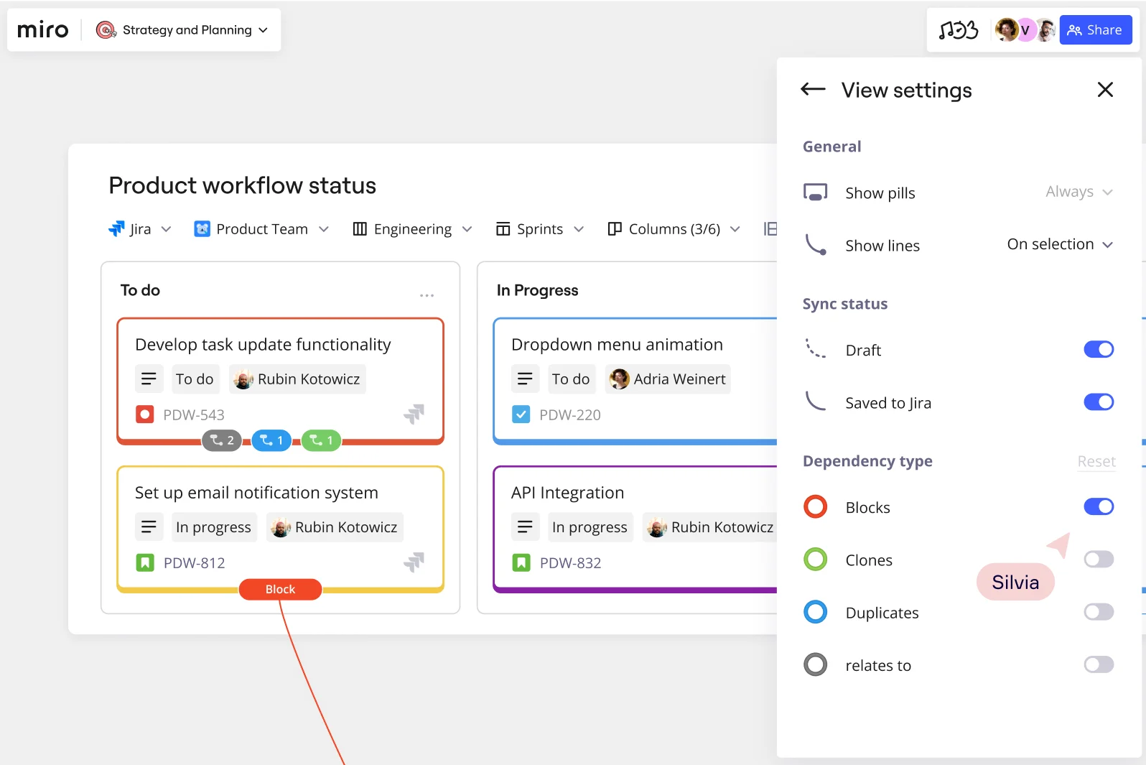Click Jira icon on PDW-543 card

414,414
